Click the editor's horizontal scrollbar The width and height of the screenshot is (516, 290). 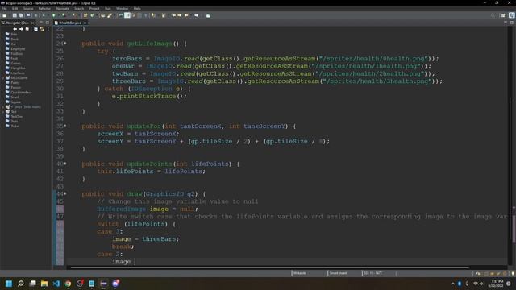pyautogui.click(x=270, y=267)
